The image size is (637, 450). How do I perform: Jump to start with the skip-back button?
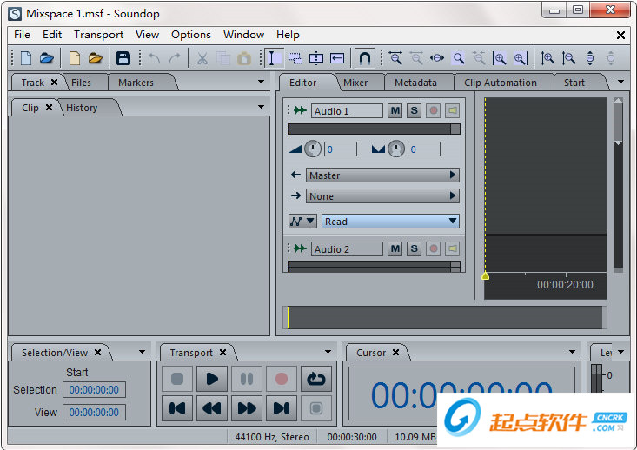[x=177, y=407]
